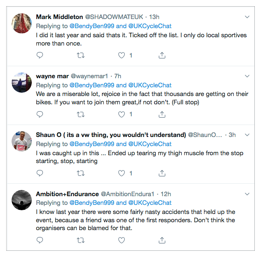This screenshot has height=257, width=261.
Task: Retweet wayne mar's tweet
Action: pyautogui.click(x=81, y=114)
